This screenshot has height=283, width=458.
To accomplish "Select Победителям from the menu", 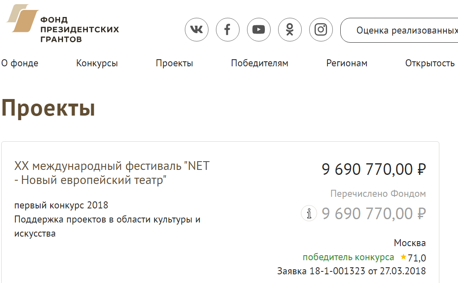I will [259, 63].
